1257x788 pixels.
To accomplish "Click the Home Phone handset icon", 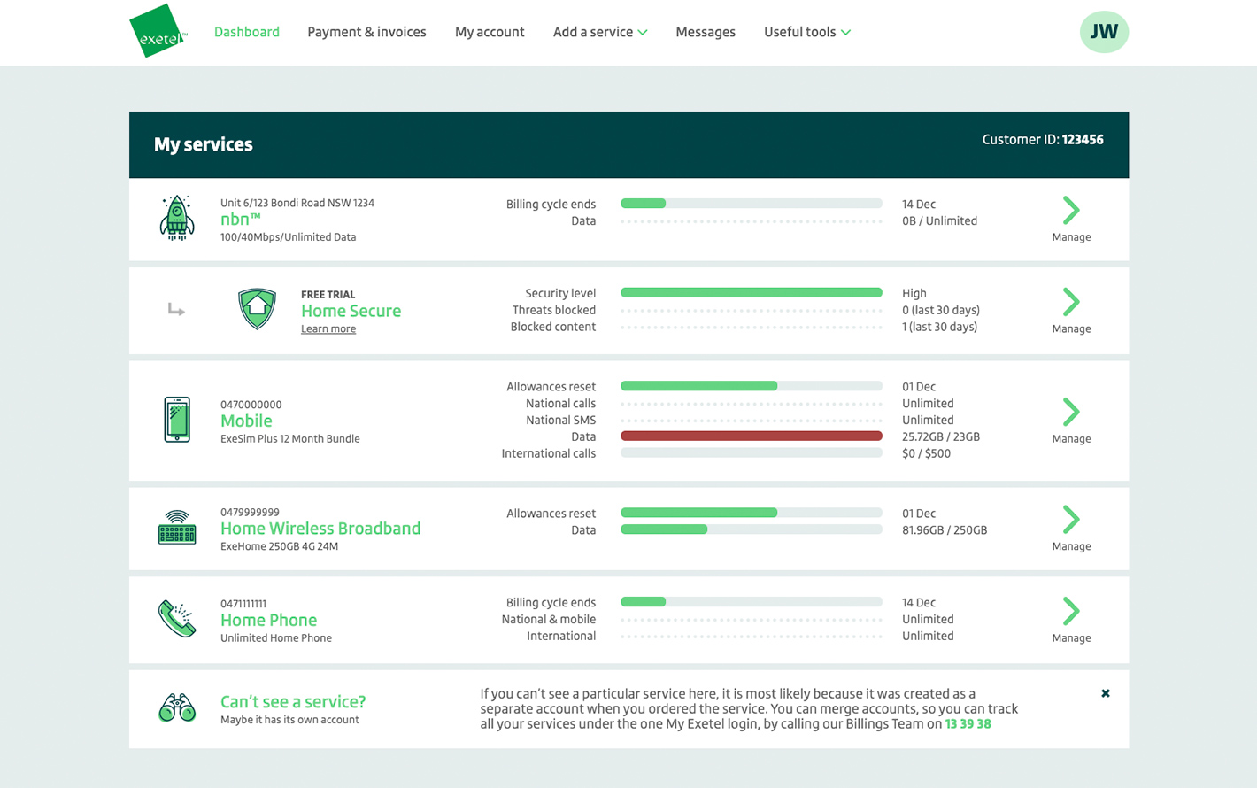I will coord(177,619).
